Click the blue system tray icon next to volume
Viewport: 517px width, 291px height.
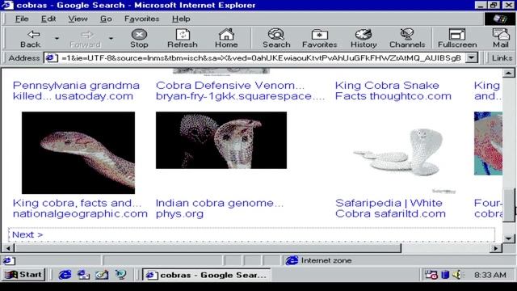445,275
